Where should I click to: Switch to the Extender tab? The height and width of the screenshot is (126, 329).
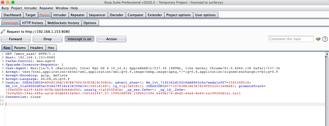[x=155, y=15]
